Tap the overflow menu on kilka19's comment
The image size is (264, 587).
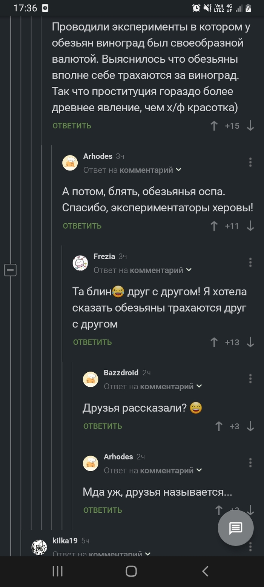pos(250,547)
